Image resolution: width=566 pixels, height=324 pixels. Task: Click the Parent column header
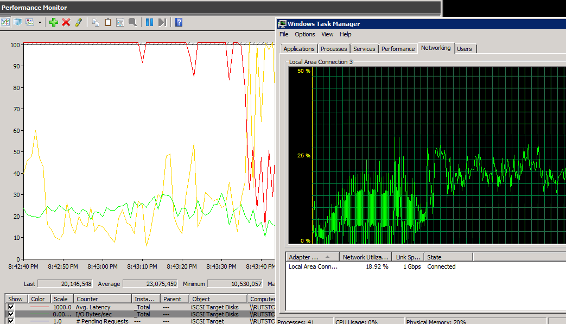(x=175, y=299)
